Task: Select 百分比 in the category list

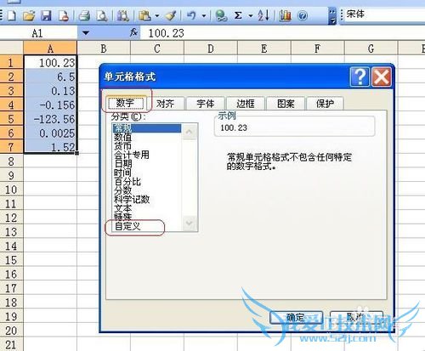Action: point(147,182)
